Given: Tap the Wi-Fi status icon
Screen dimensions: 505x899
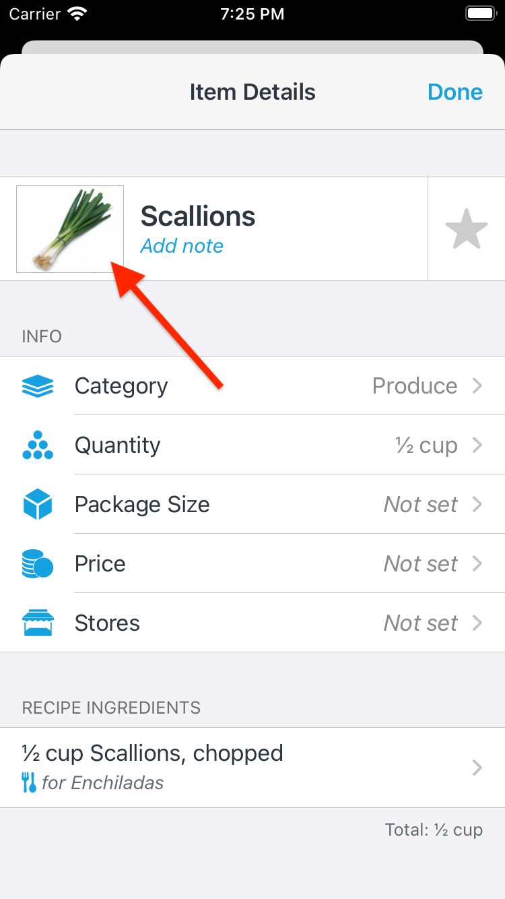Looking at the screenshot, I should point(78,14).
